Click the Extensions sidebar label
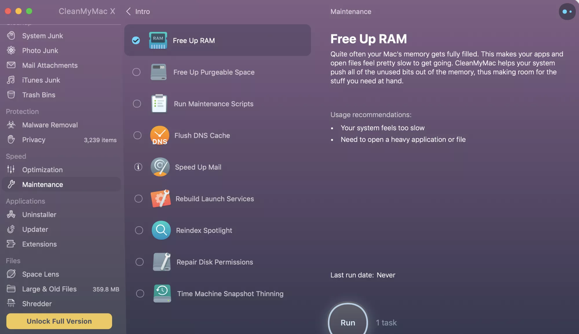Screen dimensions: 579x334 pyautogui.click(x=39, y=244)
